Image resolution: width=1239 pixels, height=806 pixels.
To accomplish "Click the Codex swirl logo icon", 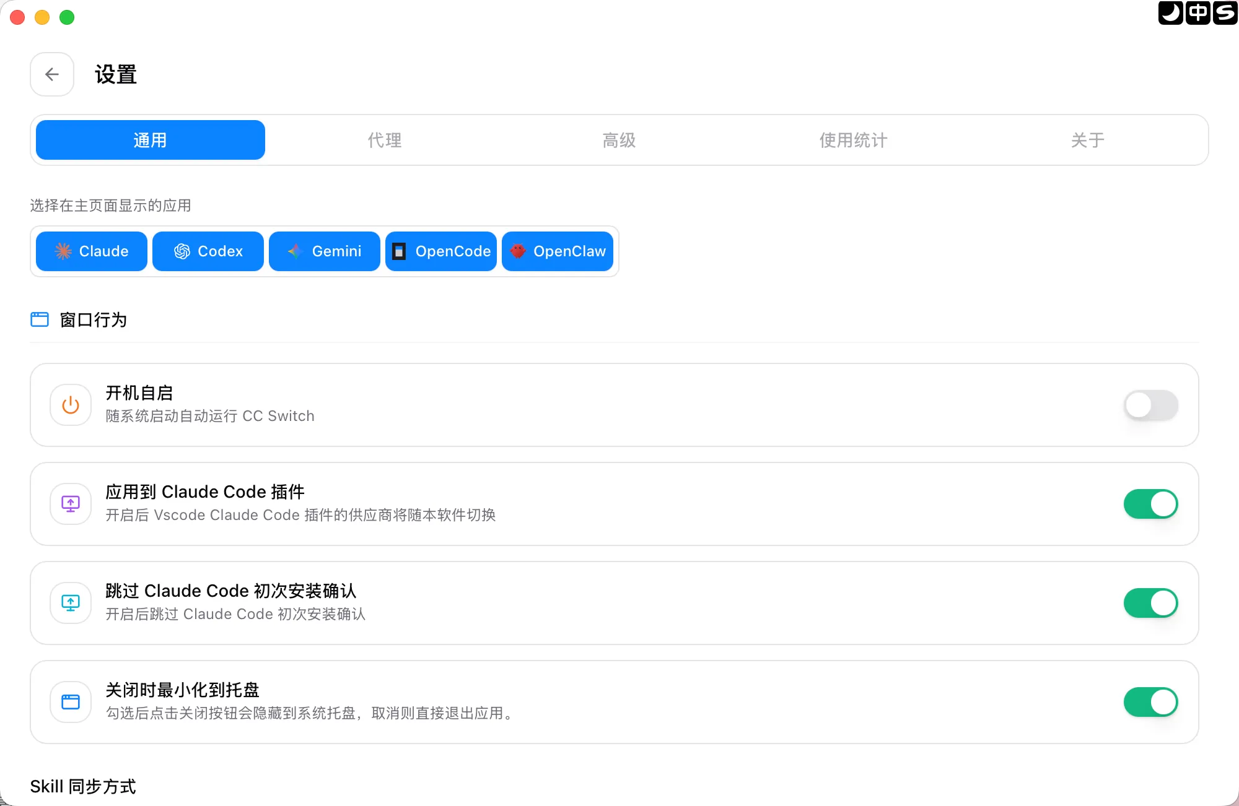I will (x=182, y=251).
